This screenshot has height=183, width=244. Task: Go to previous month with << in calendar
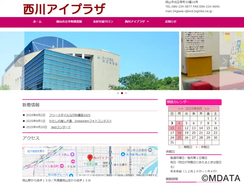pyautogui.click(x=181, y=109)
